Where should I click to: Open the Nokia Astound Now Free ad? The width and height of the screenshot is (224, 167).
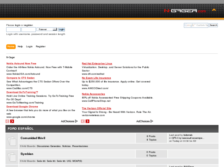point(21,63)
